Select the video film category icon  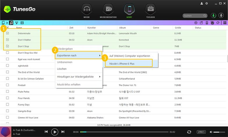22,23
